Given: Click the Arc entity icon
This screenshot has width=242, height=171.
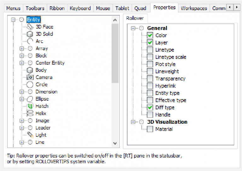Looking at the screenshot, I should 30,41.
